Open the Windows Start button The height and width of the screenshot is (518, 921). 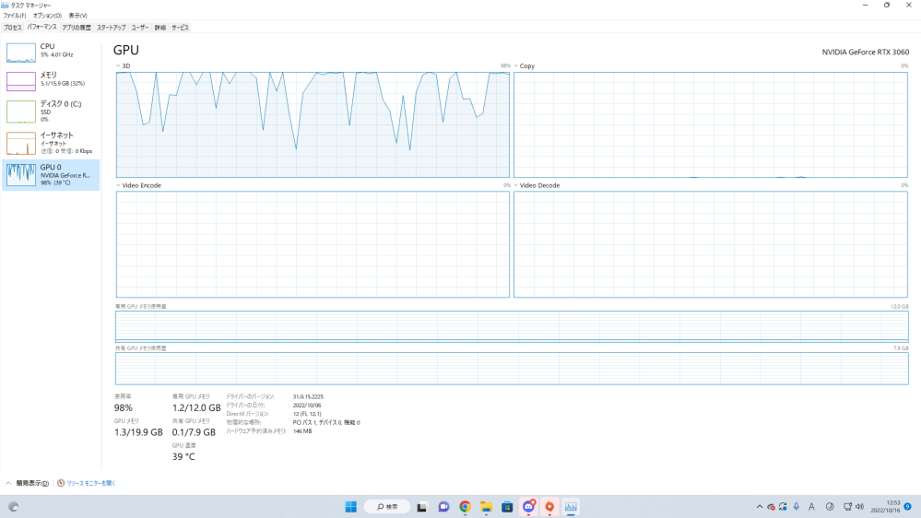[351, 506]
